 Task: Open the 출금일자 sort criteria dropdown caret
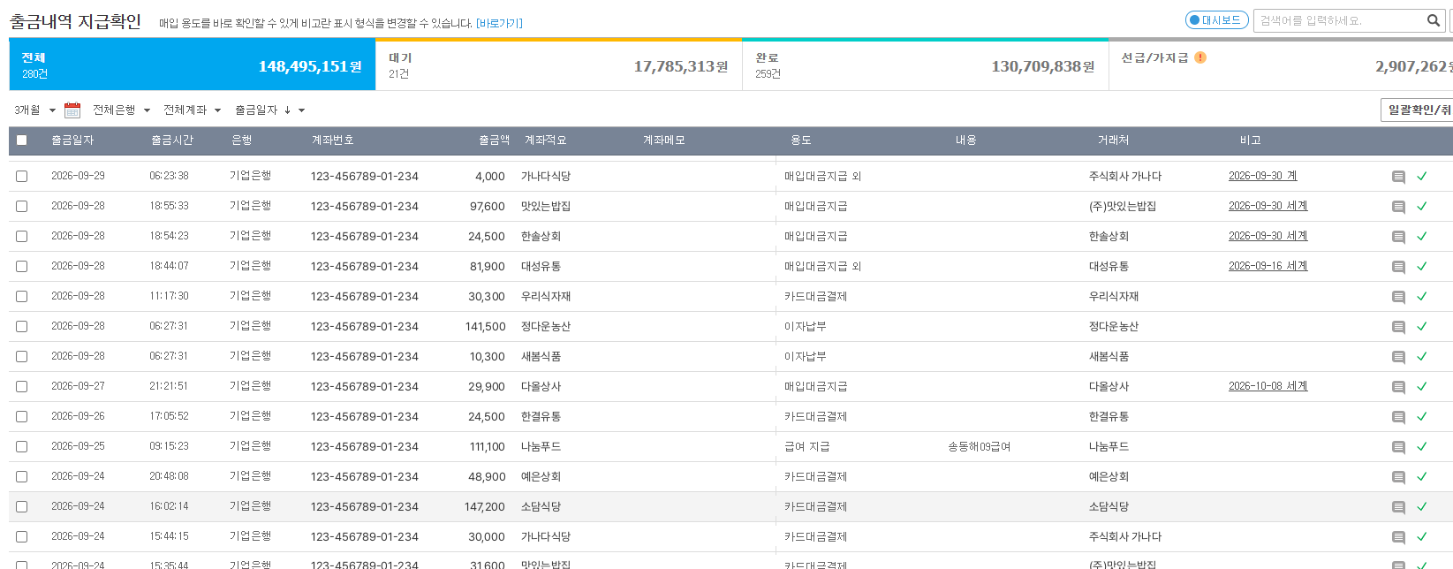point(301,110)
